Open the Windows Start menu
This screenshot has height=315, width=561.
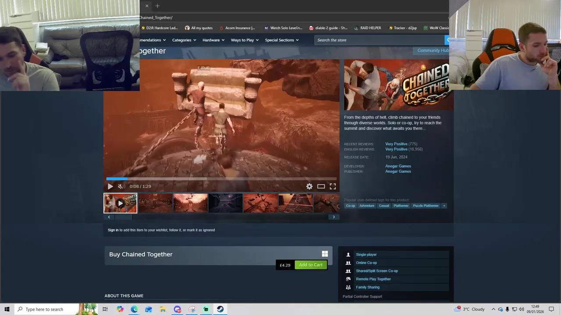(x=7, y=309)
